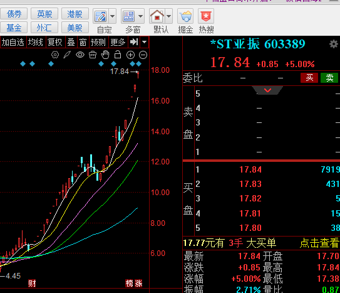This screenshot has height=293, width=340.
Task: Click stock title *ST亚振 603389
Action: point(257,44)
